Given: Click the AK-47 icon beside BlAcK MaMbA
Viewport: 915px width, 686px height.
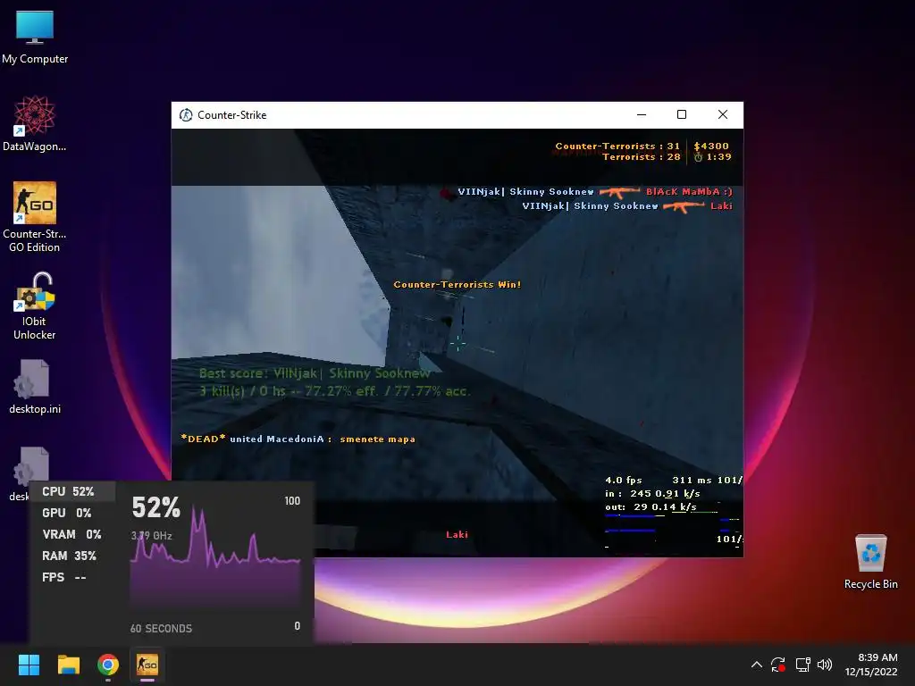Looking at the screenshot, I should 619,192.
